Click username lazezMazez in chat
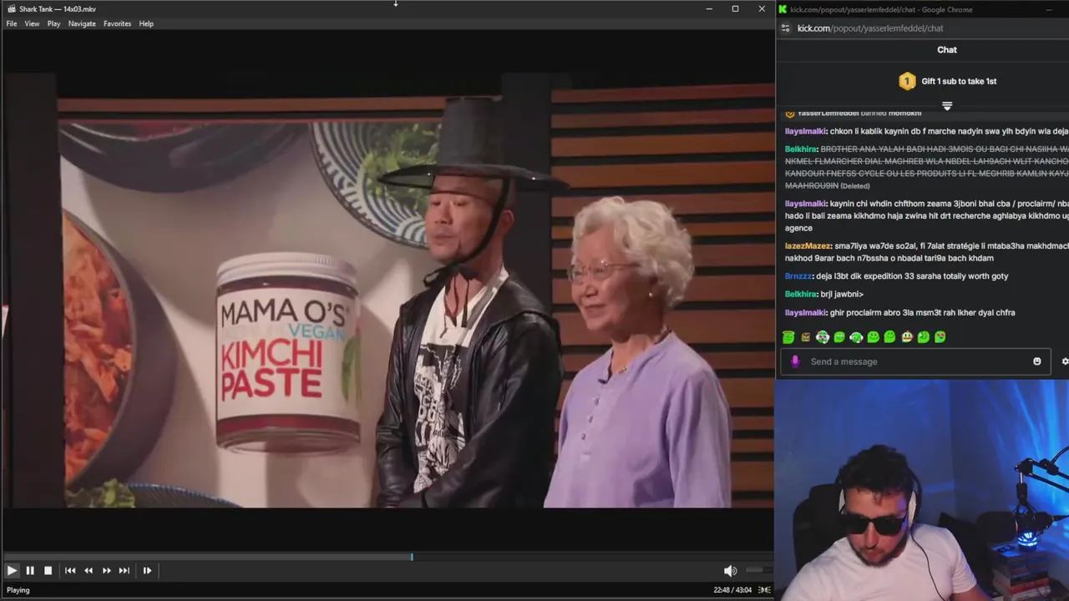 pyautogui.click(x=808, y=246)
